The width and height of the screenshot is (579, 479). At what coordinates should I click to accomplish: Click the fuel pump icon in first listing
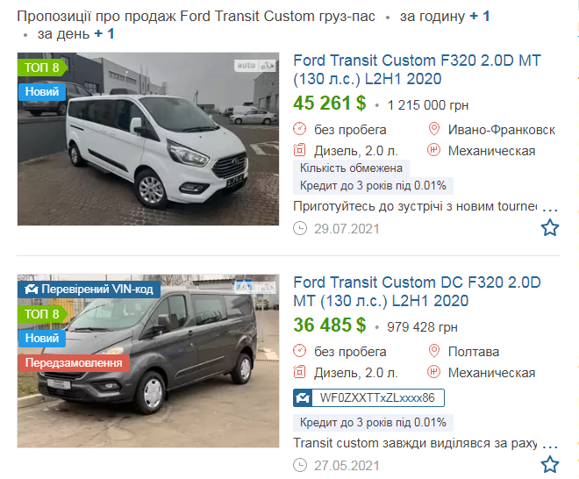click(299, 150)
